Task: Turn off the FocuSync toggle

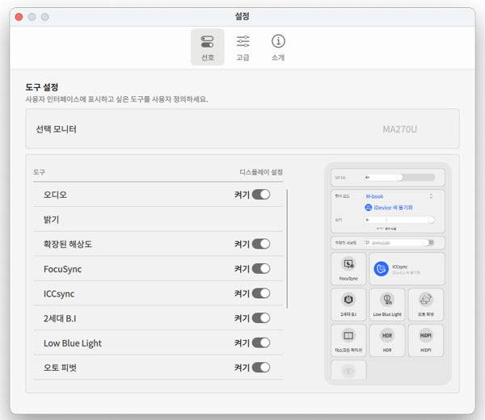Action: (260, 269)
